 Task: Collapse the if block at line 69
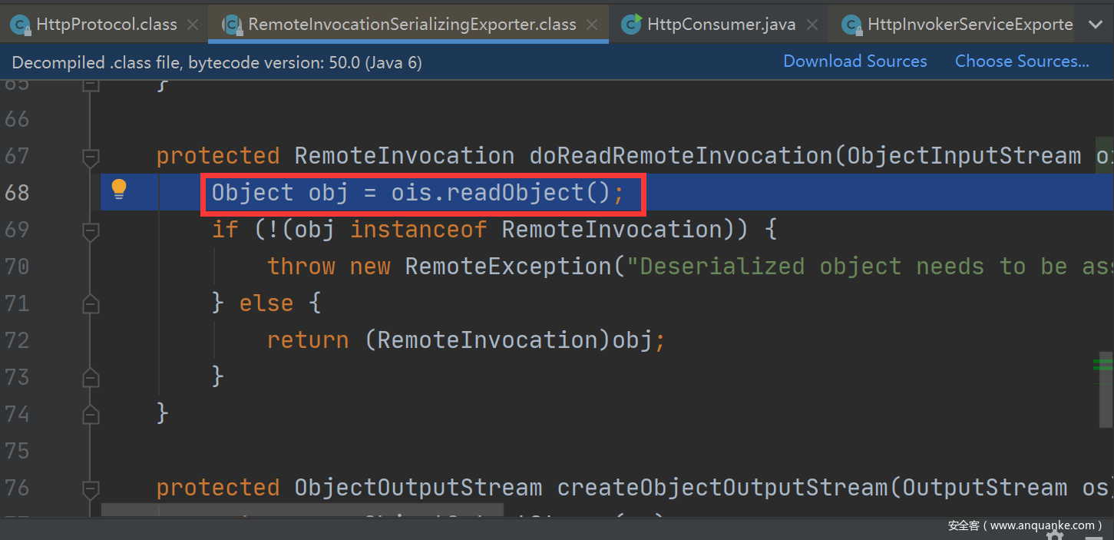tap(91, 230)
